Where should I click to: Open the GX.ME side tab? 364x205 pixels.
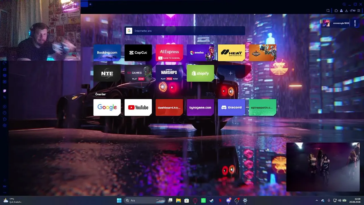coord(355,23)
